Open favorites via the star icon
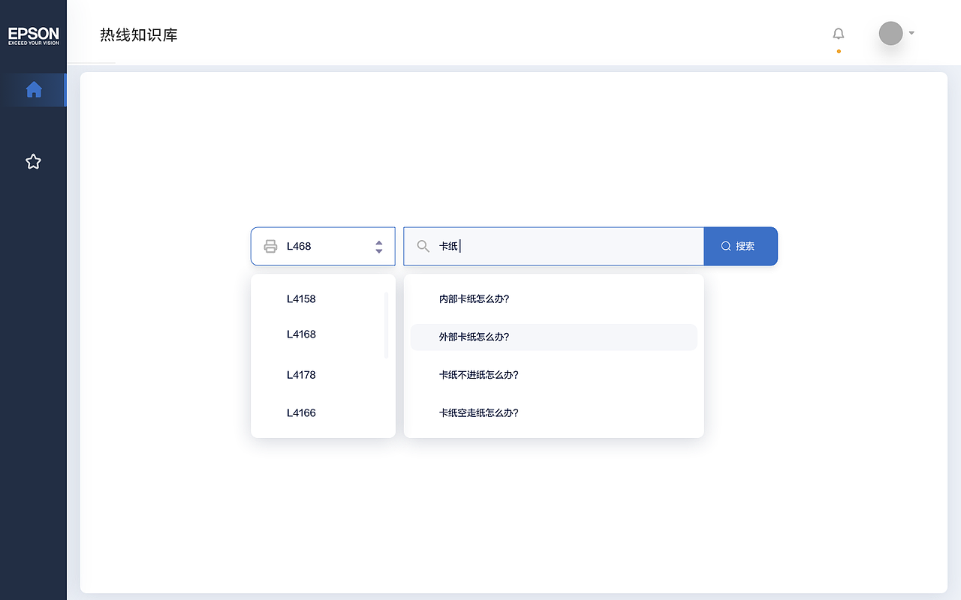Viewport: 961px width, 600px height. coord(33,161)
